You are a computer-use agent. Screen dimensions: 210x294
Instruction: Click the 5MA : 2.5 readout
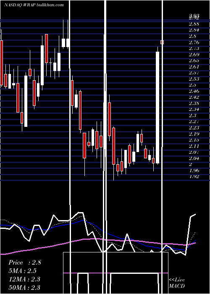22,271
